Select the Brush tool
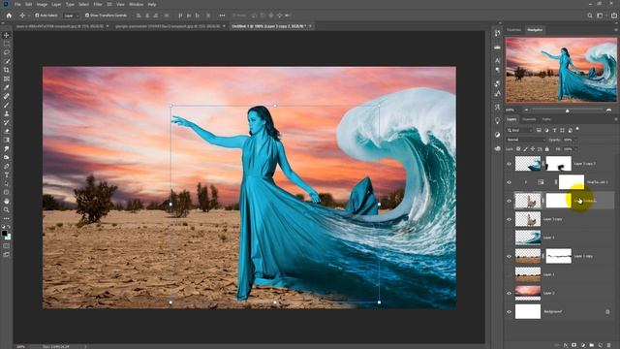 [7, 106]
